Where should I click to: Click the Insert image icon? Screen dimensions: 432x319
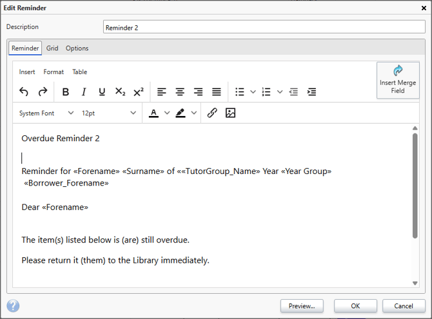pyautogui.click(x=230, y=113)
